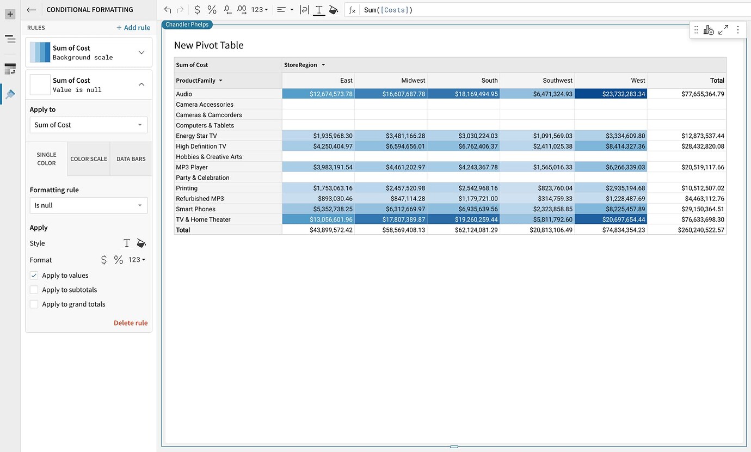The width and height of the screenshot is (751, 452).
Task: Click the pivot table icon in sidebar
Action: tap(10, 68)
